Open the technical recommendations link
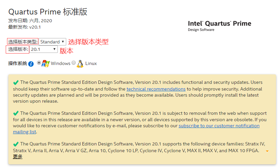The width and height of the screenshot is (280, 167). point(156,89)
